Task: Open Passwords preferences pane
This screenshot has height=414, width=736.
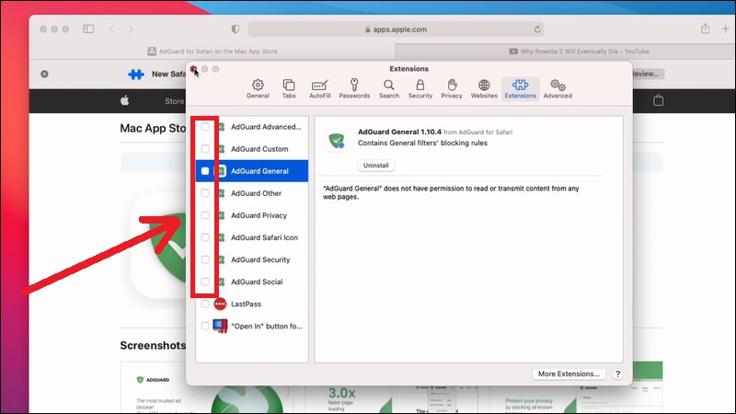Action: (x=354, y=88)
